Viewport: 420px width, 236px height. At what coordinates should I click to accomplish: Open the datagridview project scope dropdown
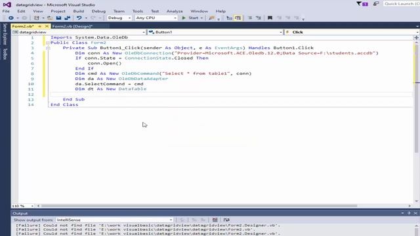point(79,32)
